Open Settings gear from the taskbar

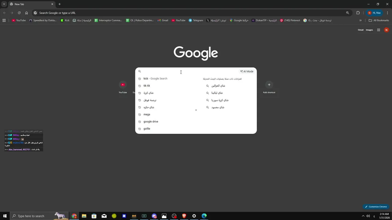pyautogui.click(x=194, y=216)
